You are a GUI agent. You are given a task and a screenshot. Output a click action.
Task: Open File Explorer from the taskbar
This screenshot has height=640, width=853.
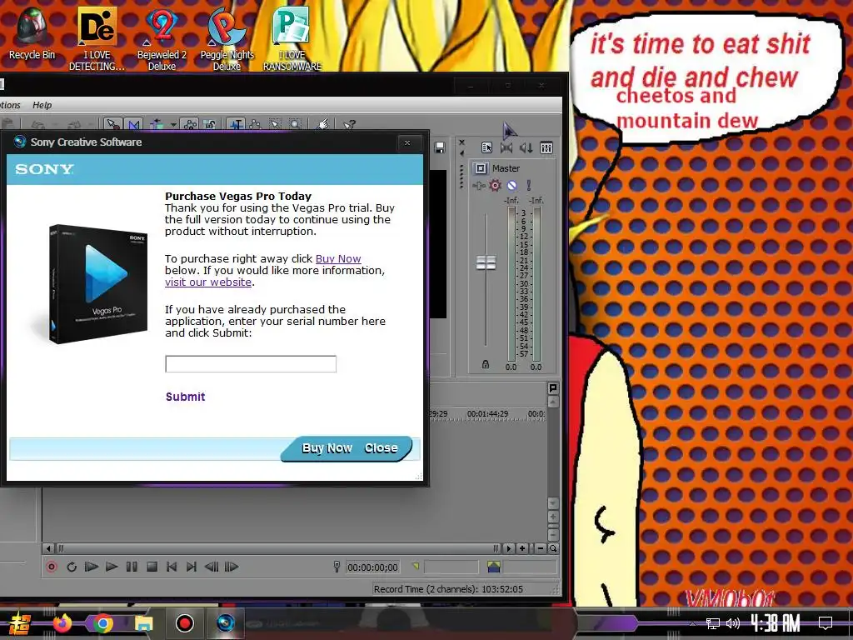coord(143,622)
